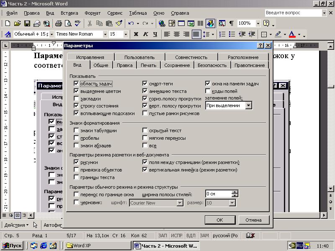Center text alignment icon
The height and width of the screenshot is (251, 335).
(176, 34)
